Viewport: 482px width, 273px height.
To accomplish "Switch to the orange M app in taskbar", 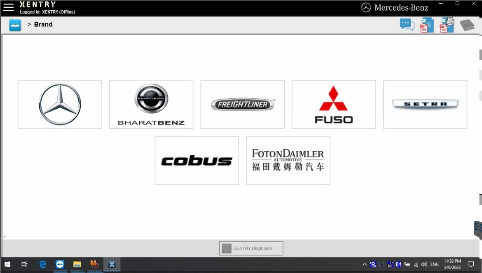I will point(94,264).
